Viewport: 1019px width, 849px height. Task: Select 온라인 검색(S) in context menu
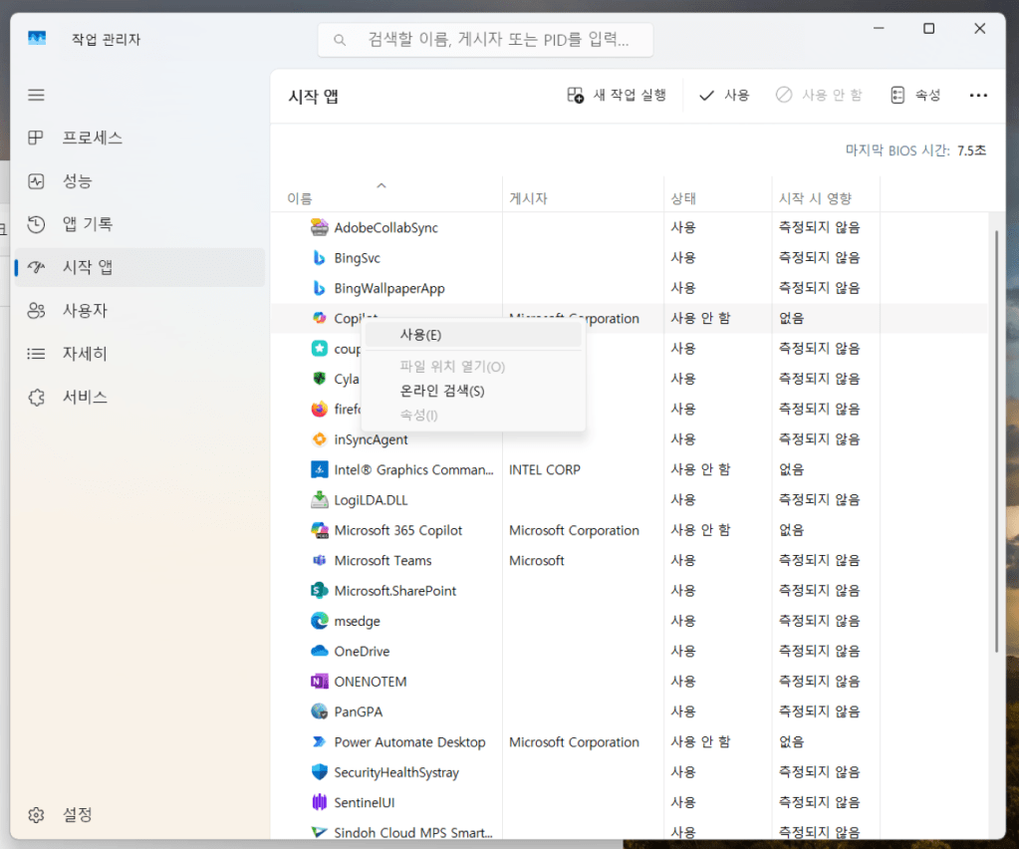click(442, 391)
